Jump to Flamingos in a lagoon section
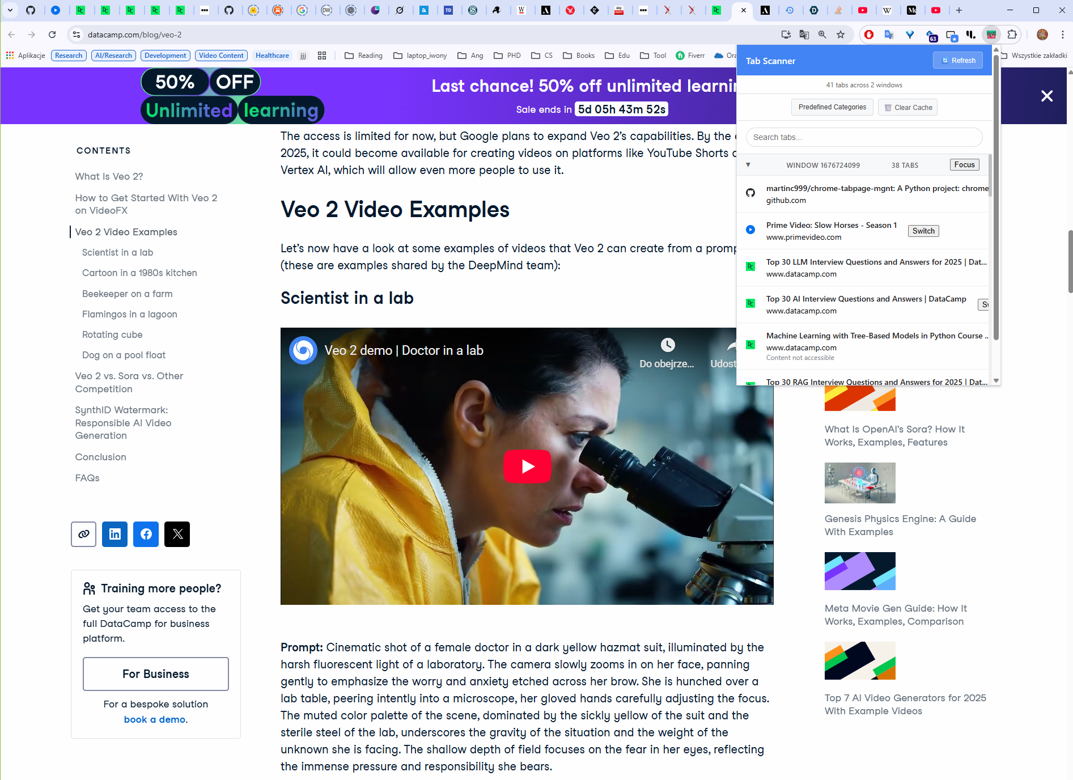The width and height of the screenshot is (1073, 780). pos(130,314)
